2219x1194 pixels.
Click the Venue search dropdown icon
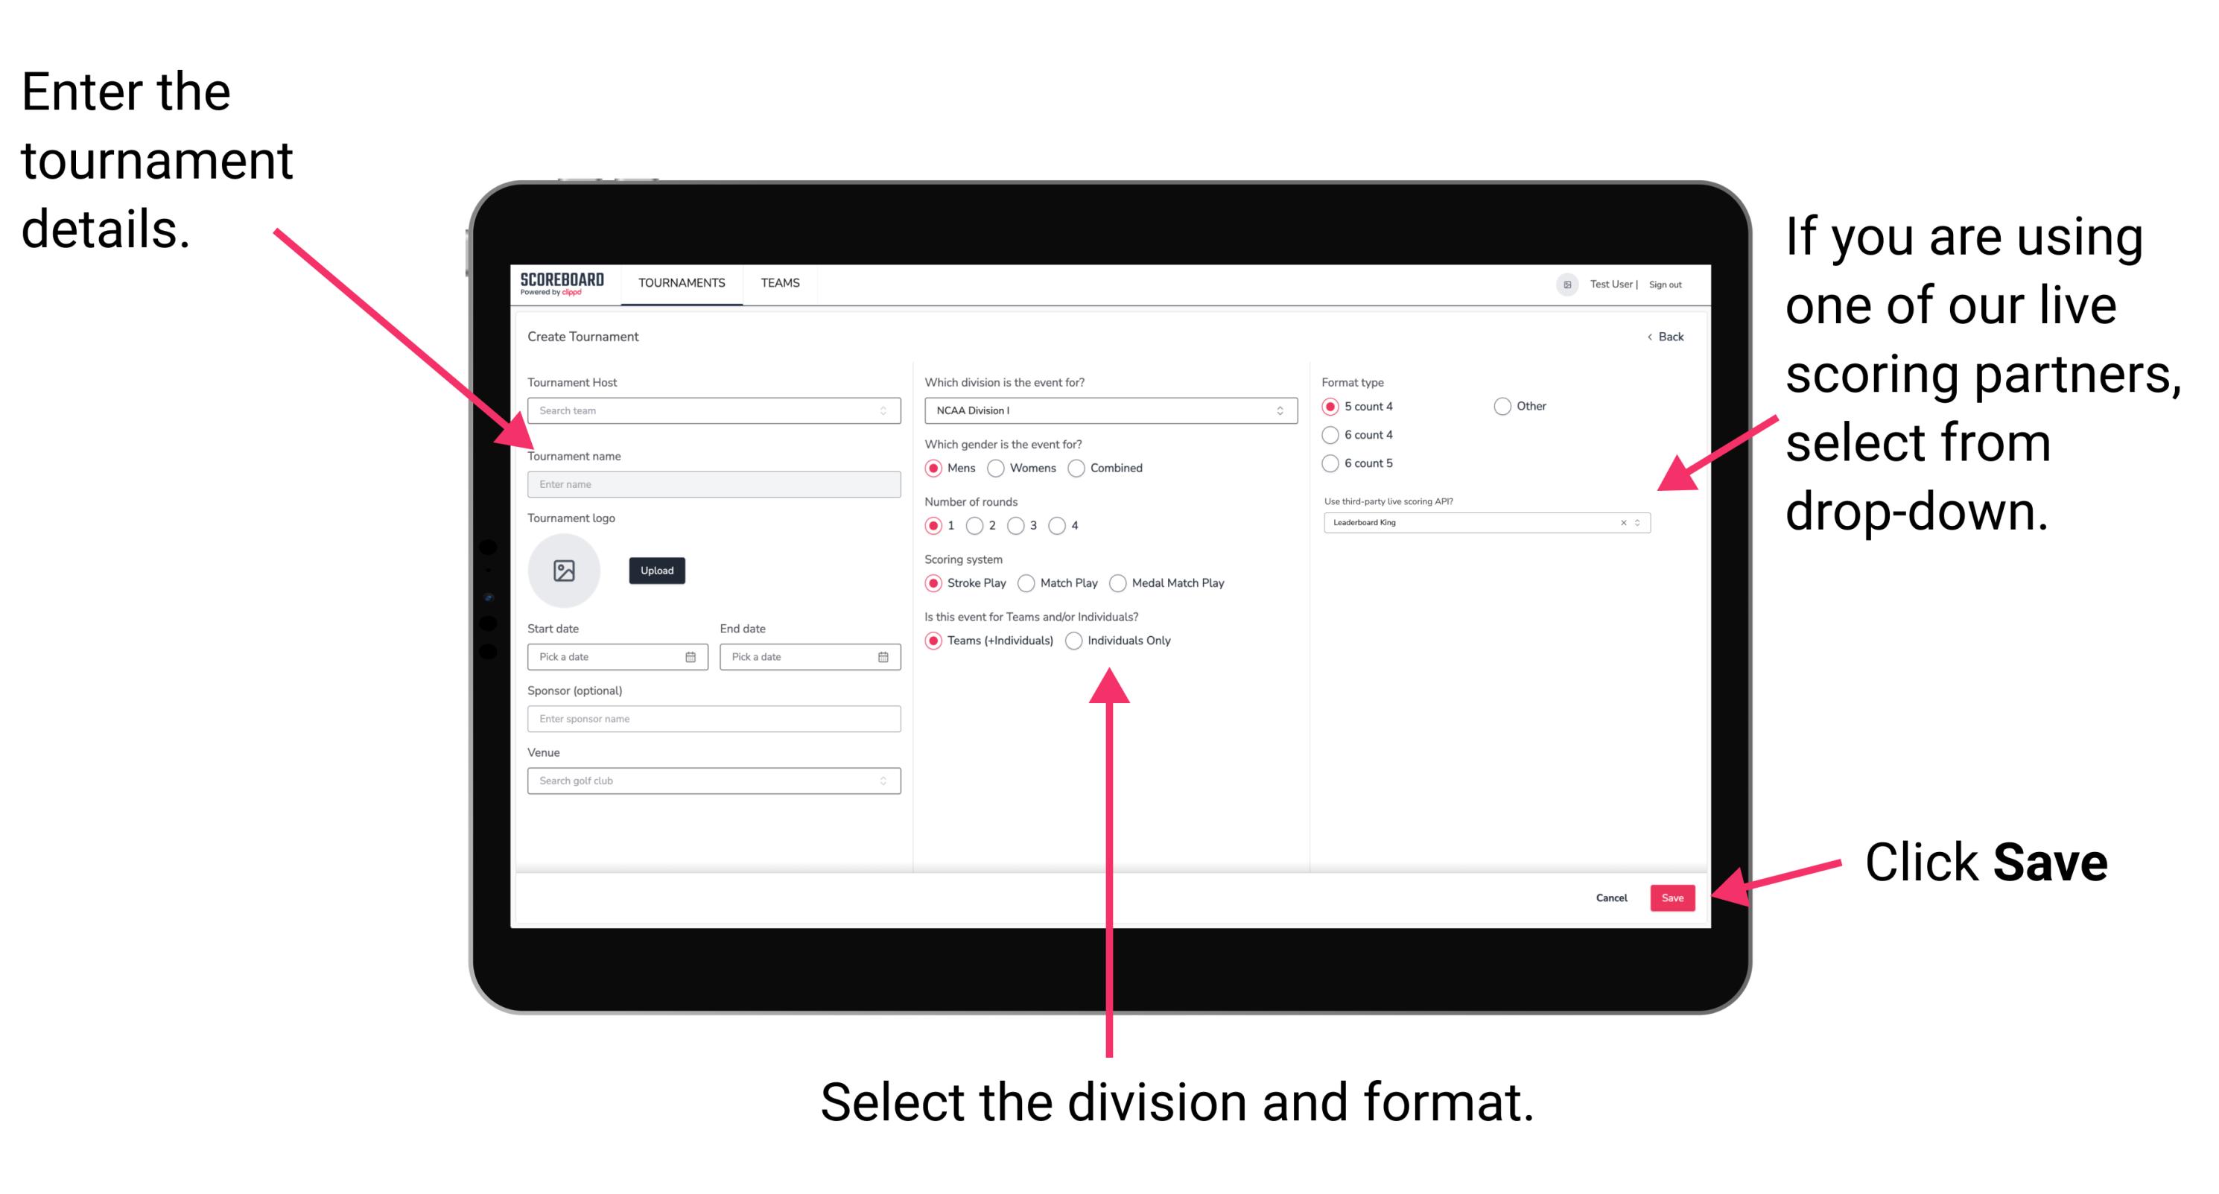tap(883, 779)
